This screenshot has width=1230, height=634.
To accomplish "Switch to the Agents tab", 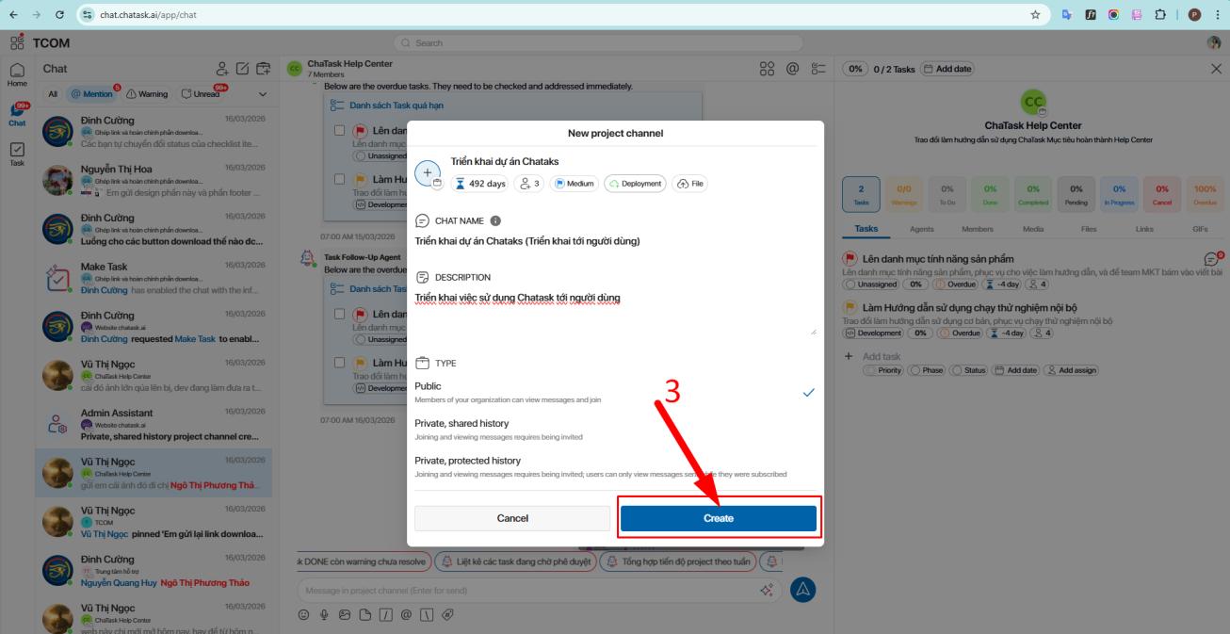I will pyautogui.click(x=922, y=229).
